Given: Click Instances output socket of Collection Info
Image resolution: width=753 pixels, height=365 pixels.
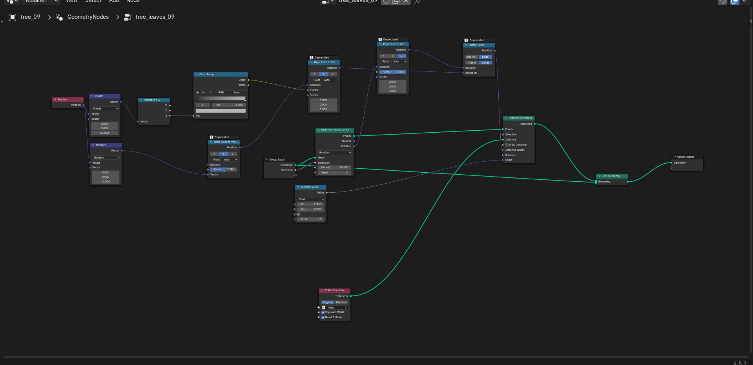Looking at the screenshot, I should tap(351, 296).
